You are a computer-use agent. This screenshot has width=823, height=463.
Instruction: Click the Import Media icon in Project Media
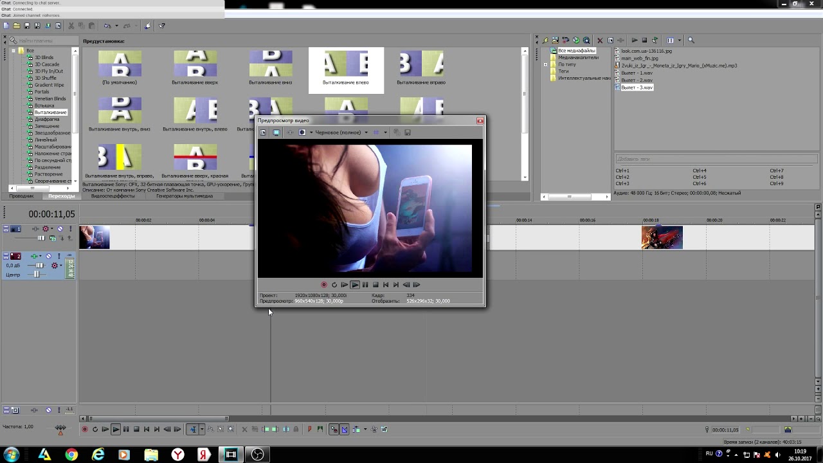556,40
